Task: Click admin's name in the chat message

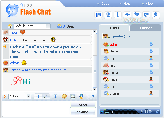Action: point(15,63)
